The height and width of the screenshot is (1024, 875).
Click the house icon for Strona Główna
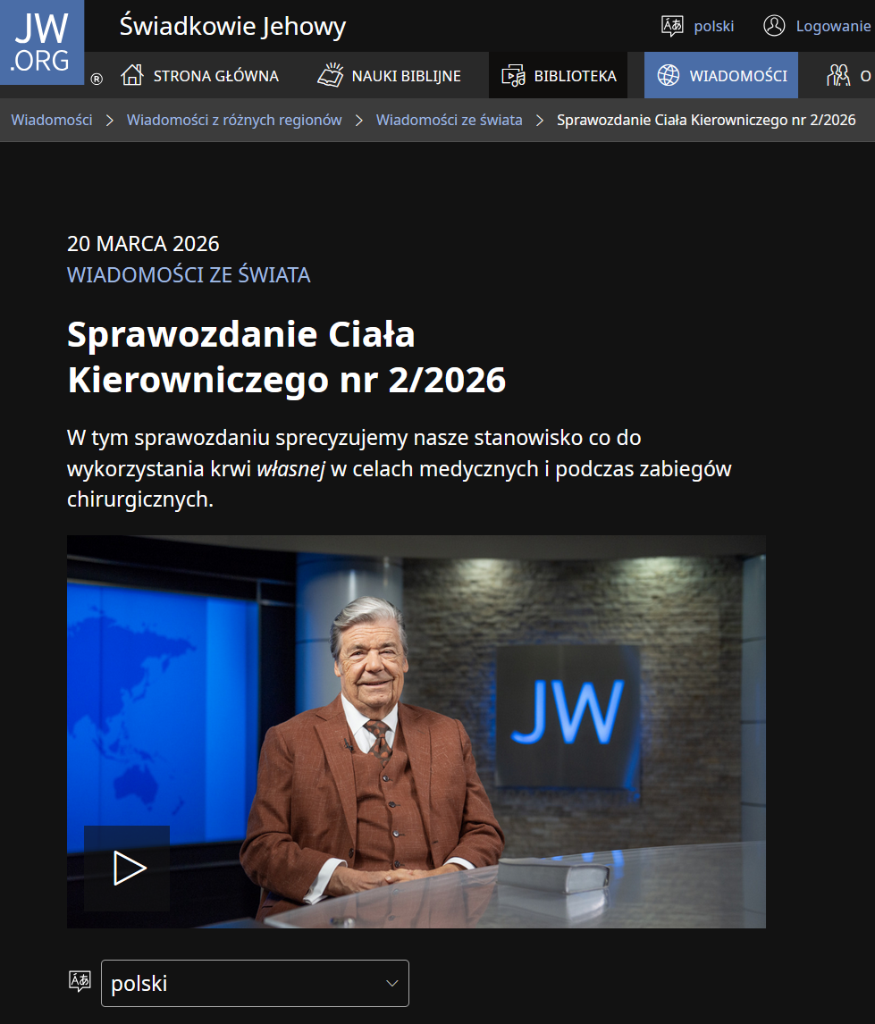pos(132,76)
